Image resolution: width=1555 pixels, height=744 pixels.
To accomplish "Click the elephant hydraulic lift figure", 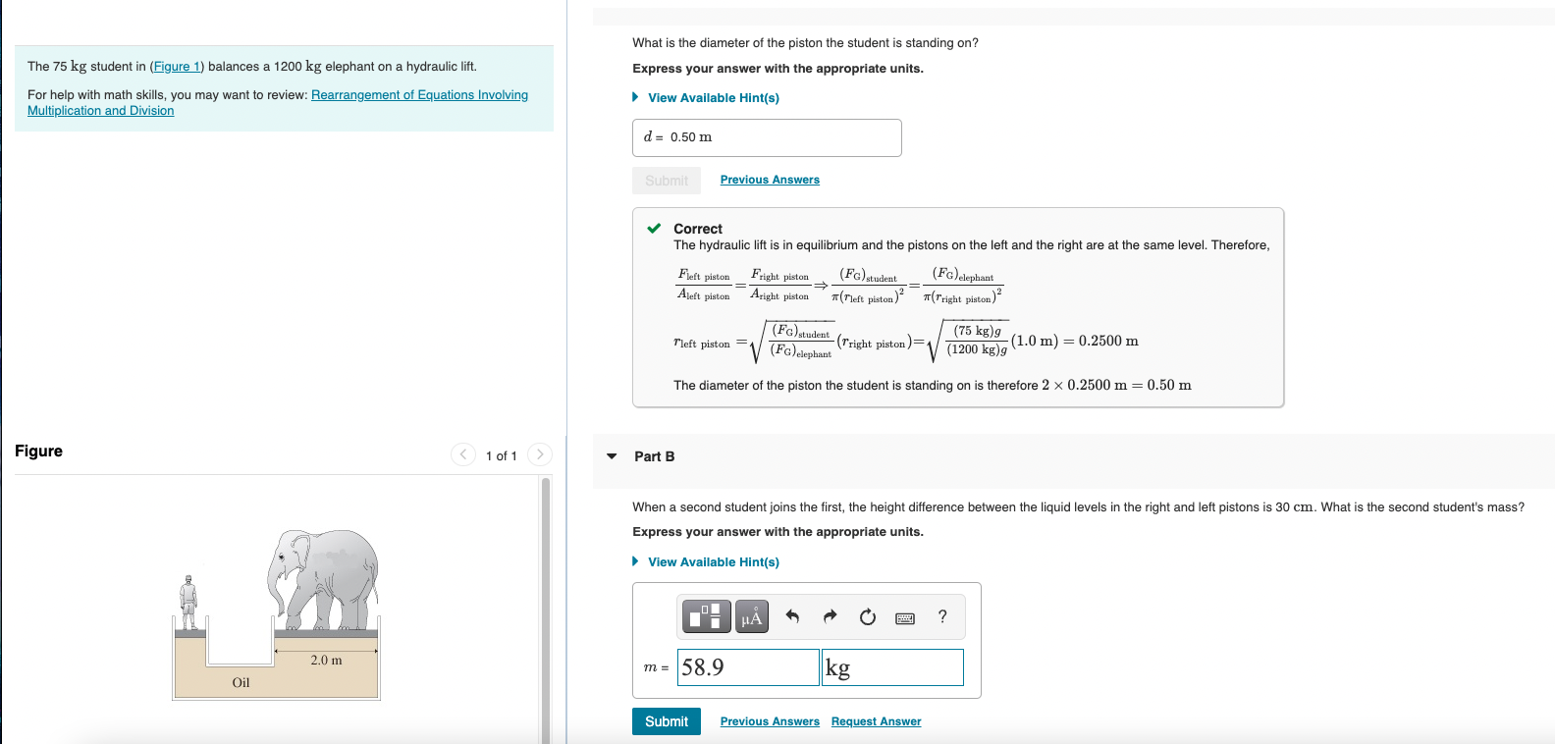I will coord(277,614).
